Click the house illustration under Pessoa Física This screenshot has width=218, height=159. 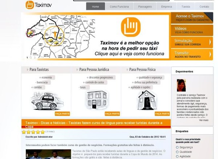(147, 100)
